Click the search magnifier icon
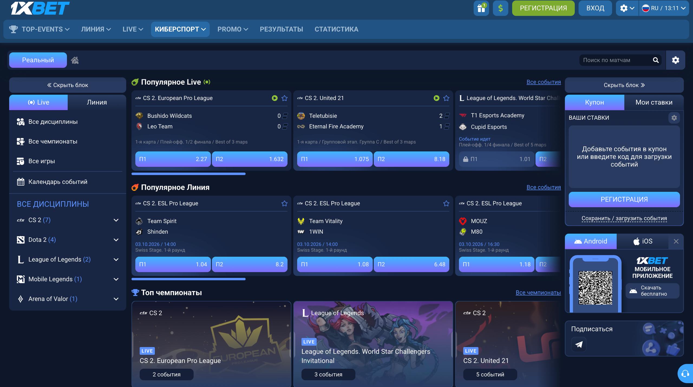Image resolution: width=693 pixels, height=387 pixels. click(x=656, y=60)
